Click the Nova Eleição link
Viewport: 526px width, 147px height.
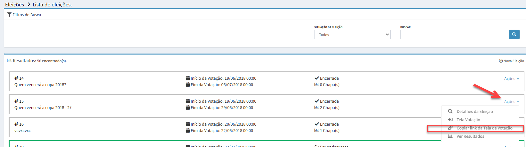point(513,61)
